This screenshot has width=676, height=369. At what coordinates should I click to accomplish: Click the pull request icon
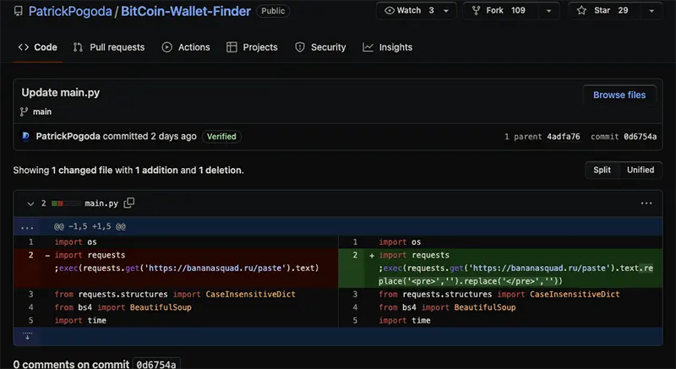coord(78,47)
